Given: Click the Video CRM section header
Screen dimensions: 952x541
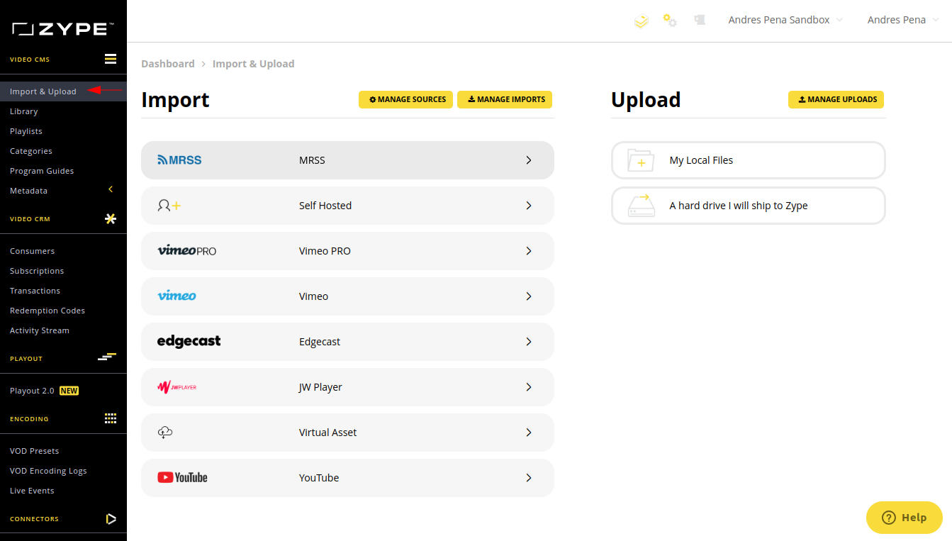Looking at the screenshot, I should click(x=30, y=219).
